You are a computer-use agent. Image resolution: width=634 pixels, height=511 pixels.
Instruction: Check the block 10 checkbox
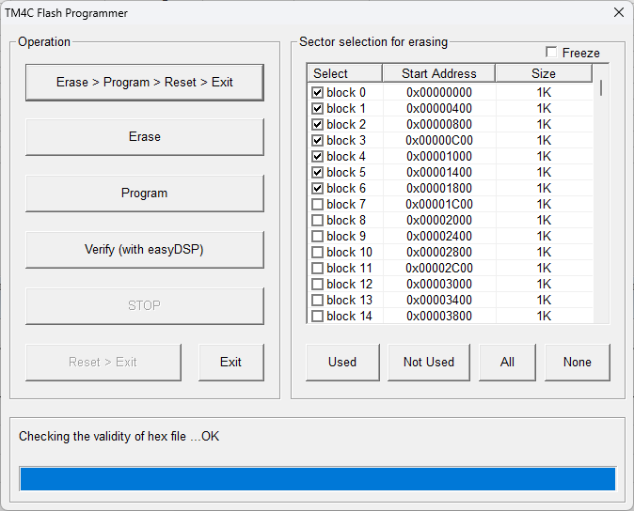(x=317, y=253)
